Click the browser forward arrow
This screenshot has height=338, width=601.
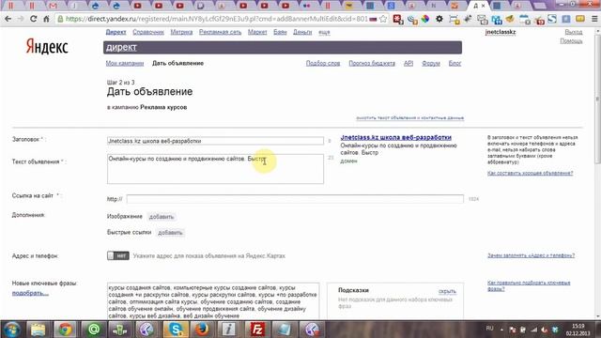click(21, 19)
